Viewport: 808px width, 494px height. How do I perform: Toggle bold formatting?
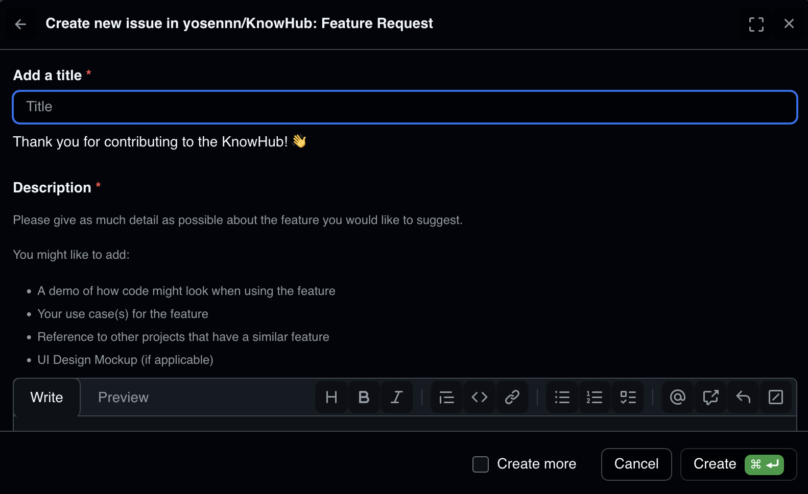[x=364, y=397]
